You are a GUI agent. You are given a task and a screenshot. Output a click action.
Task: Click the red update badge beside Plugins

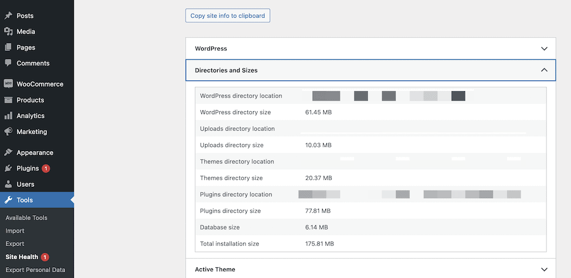(46, 168)
